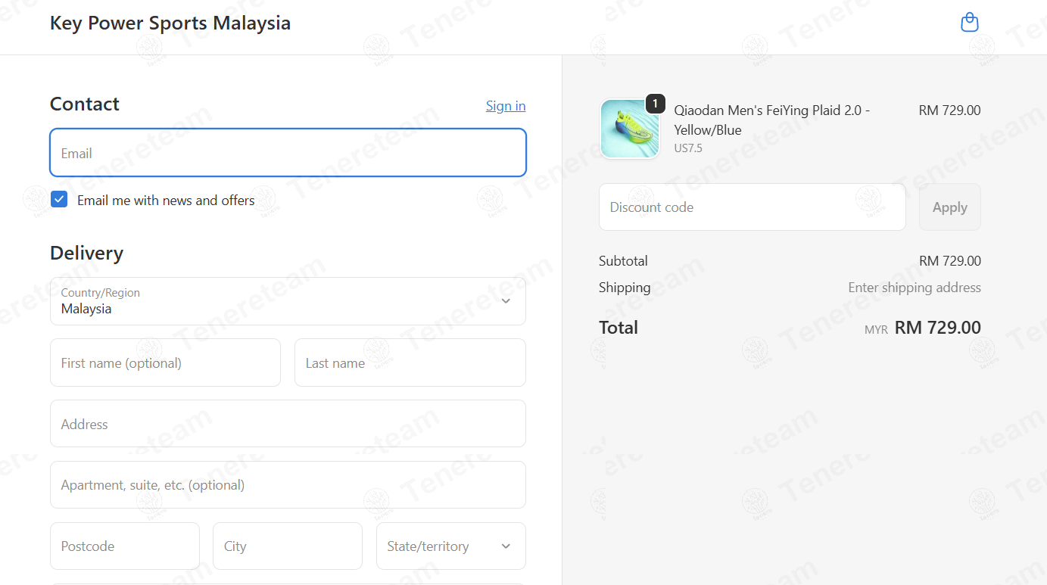
Task: Click the quantity badge on product image
Action: [x=656, y=104]
